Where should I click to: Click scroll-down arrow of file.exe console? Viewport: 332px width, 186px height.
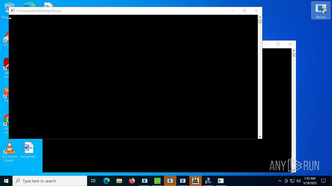coord(260,137)
